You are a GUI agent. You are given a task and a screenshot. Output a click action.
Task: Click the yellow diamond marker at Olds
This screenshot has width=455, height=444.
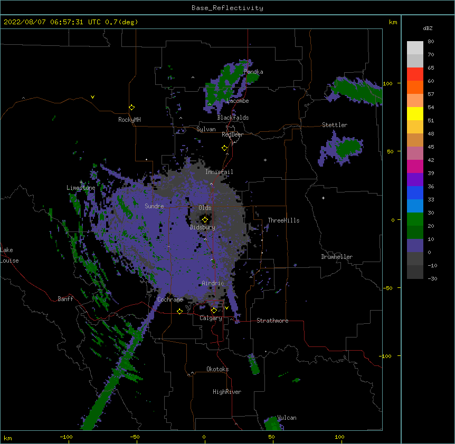[205, 220]
